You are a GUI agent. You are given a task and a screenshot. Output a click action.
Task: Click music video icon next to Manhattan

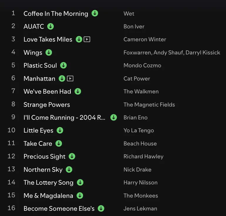(x=70, y=78)
